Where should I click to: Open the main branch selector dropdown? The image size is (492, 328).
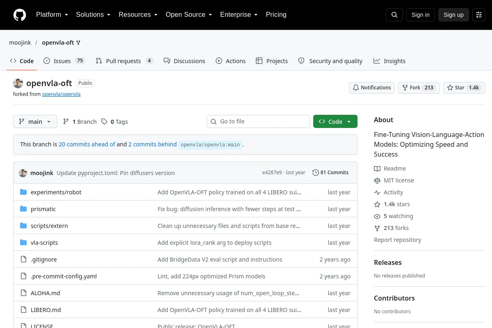[35, 121]
